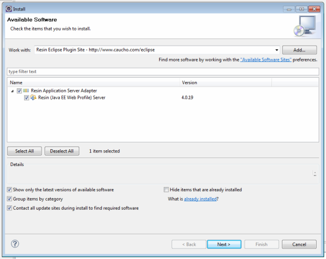Collapse the Resin Application Server Adapter tree node

pyautogui.click(x=13, y=91)
